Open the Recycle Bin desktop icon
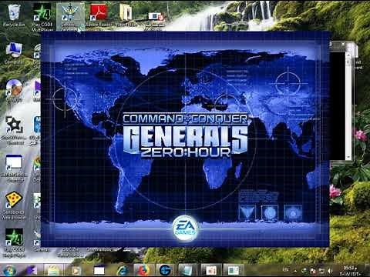Image resolution: width=370 pixels, height=277 pixels. click(x=14, y=15)
